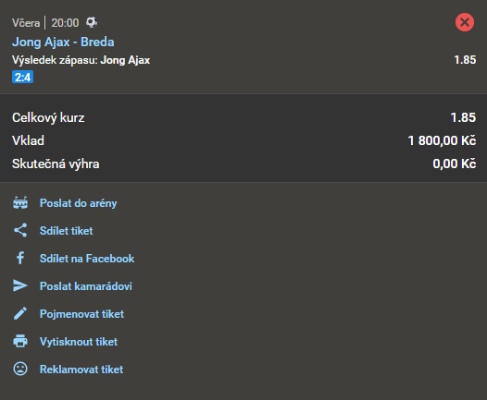Screen dimensions: 487x400
Task: Click the sad face complaint icon
Action: pyautogui.click(x=20, y=369)
